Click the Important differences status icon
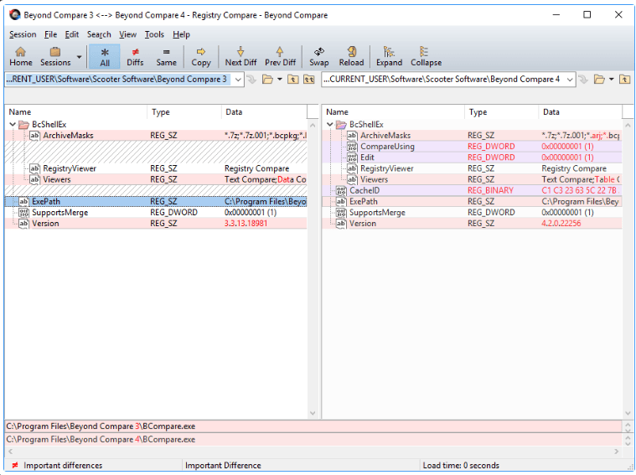 tap(14, 465)
